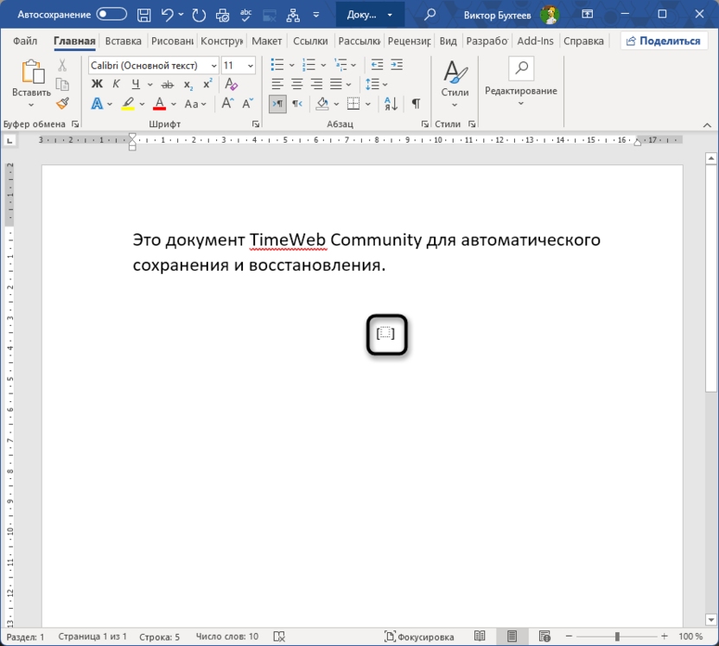Apply superscript formatting
The height and width of the screenshot is (646, 719).
(x=207, y=84)
